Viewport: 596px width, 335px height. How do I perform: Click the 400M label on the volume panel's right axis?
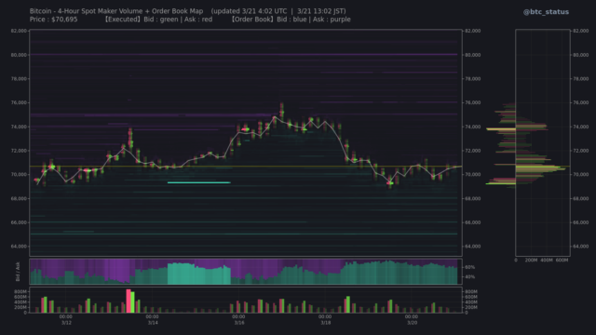pos(471,301)
